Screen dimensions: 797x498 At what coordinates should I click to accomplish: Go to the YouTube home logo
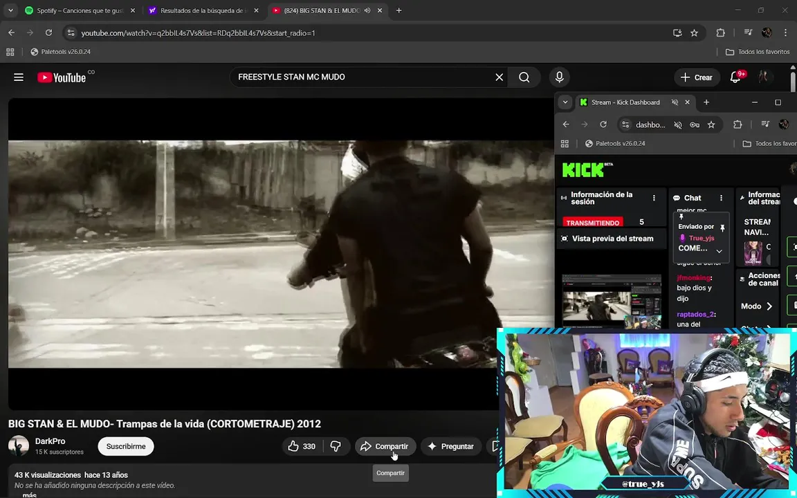[62, 77]
